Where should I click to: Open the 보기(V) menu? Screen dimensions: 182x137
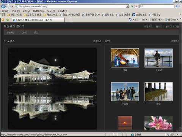(x=26, y=11)
